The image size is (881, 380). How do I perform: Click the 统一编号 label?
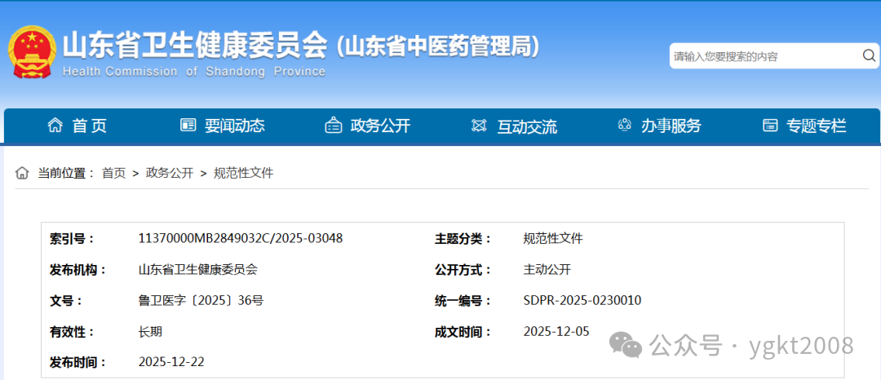[463, 301]
